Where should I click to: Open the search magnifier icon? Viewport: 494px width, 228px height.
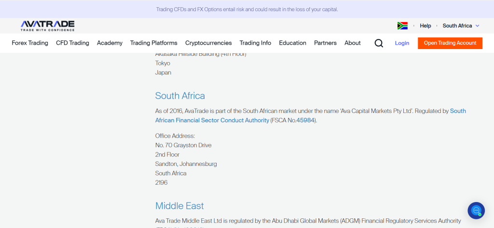379,43
